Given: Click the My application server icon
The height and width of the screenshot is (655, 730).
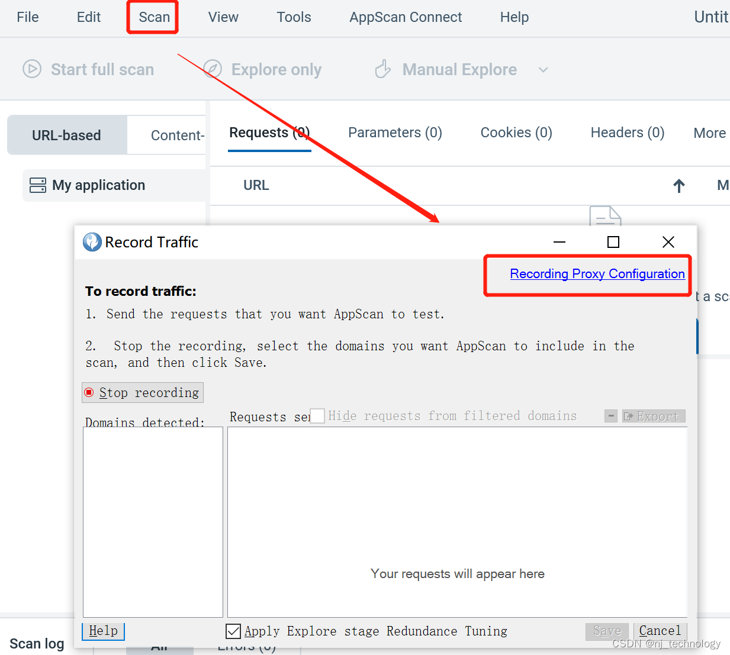Looking at the screenshot, I should pos(38,185).
